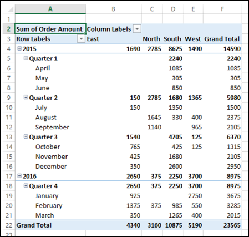
Task: Click the South column heading cell
Action: (173, 39)
